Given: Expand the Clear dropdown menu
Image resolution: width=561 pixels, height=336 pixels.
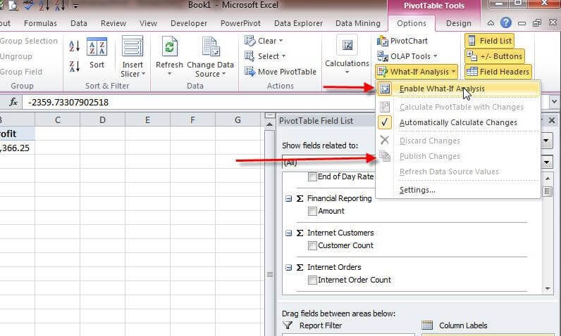Looking at the screenshot, I should coord(264,41).
